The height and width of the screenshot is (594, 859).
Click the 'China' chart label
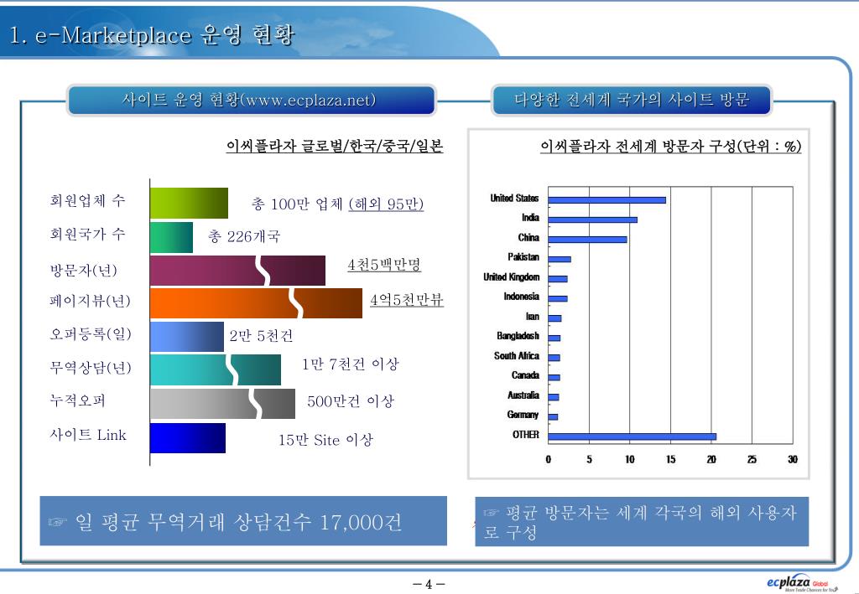pyautogui.click(x=528, y=237)
